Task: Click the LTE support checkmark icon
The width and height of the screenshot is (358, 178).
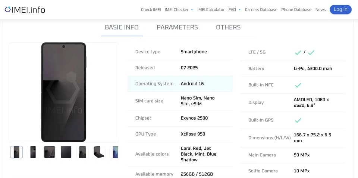Action: click(298, 52)
